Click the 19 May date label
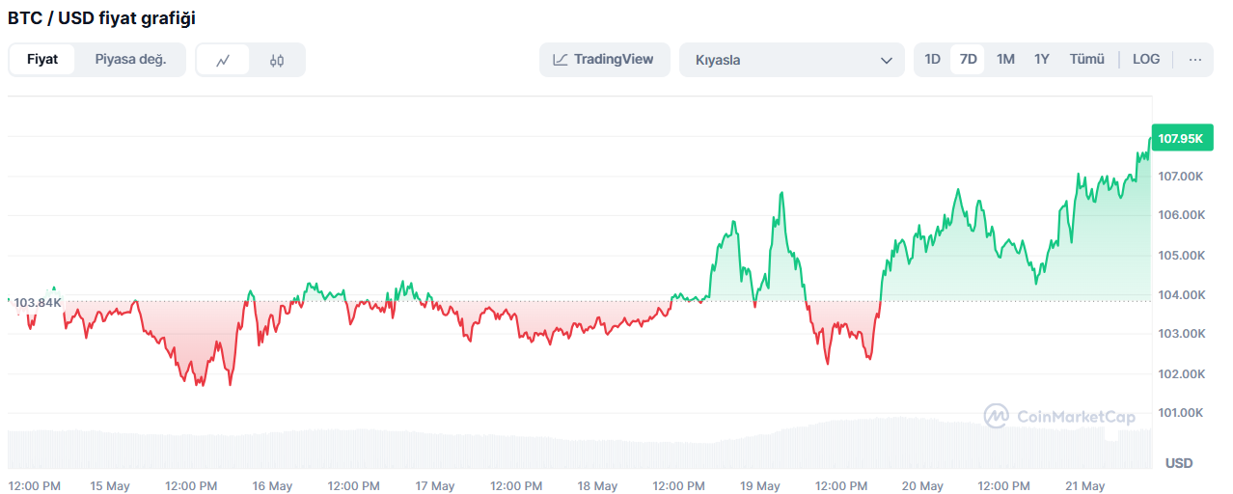Screen dimensions: 1233x494 759,486
